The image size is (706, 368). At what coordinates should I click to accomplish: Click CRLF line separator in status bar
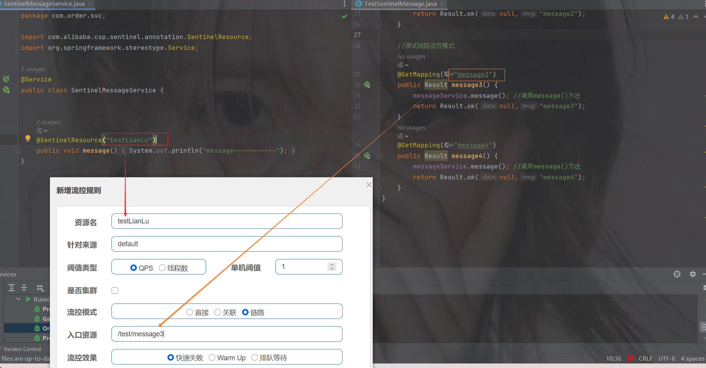(x=645, y=359)
